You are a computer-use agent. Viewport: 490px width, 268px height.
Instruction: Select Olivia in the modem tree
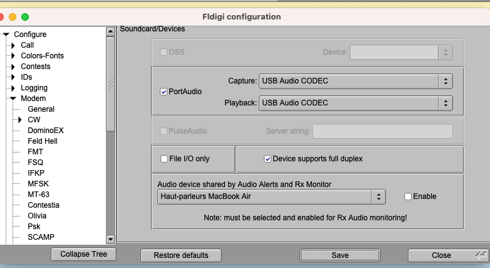[36, 216]
